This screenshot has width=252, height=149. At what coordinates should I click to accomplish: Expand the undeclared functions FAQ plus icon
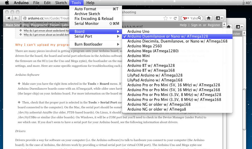(21, 30)
